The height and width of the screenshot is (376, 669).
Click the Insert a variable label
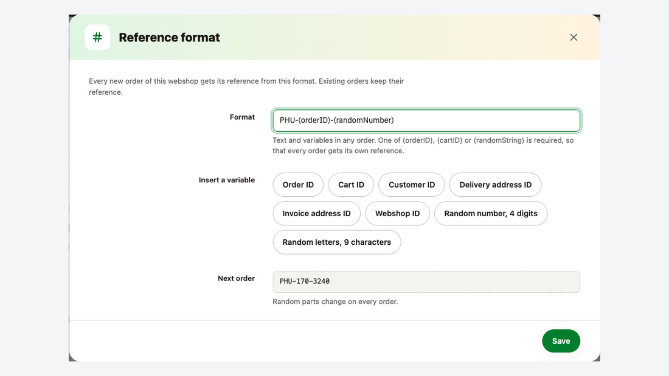point(227,180)
